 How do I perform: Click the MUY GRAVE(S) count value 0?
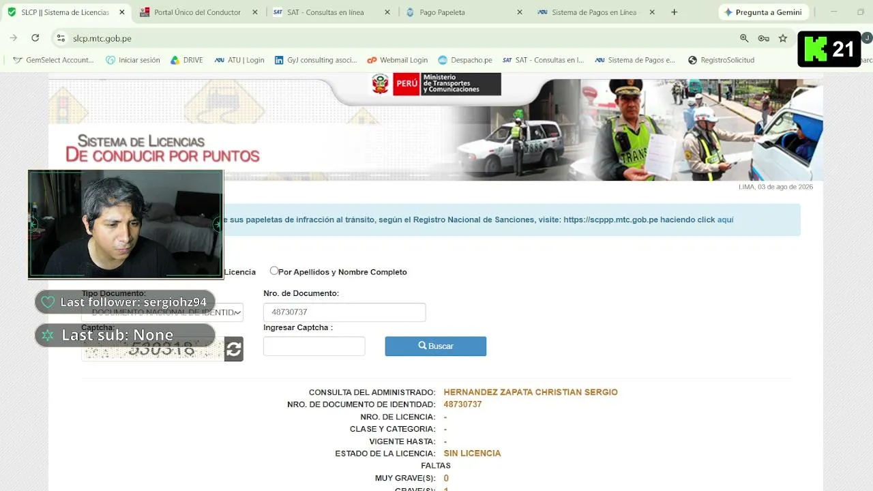click(446, 478)
